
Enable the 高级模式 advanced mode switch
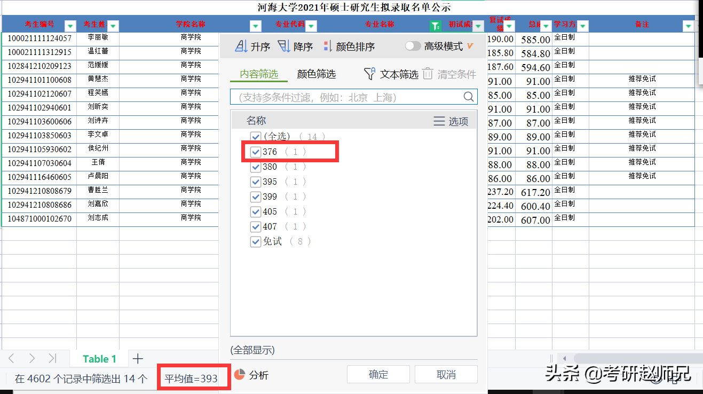(413, 46)
